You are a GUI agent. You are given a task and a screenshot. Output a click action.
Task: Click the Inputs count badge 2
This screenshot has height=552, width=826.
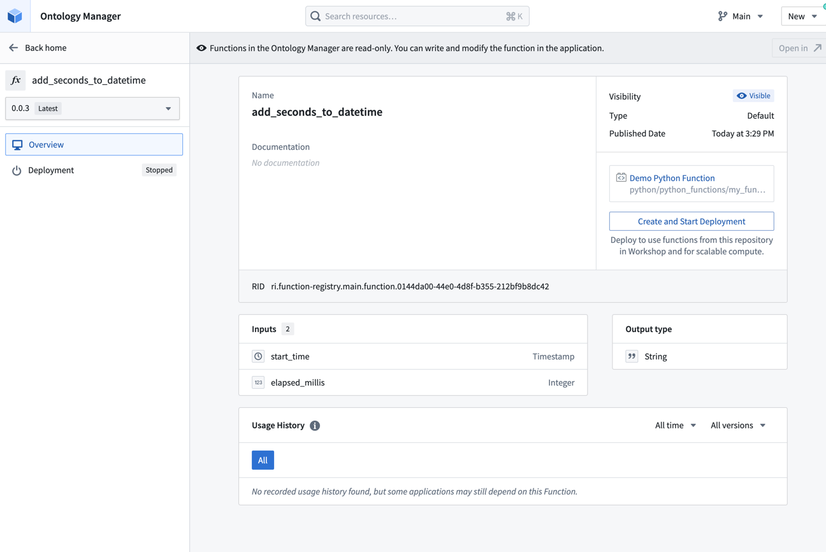(287, 329)
